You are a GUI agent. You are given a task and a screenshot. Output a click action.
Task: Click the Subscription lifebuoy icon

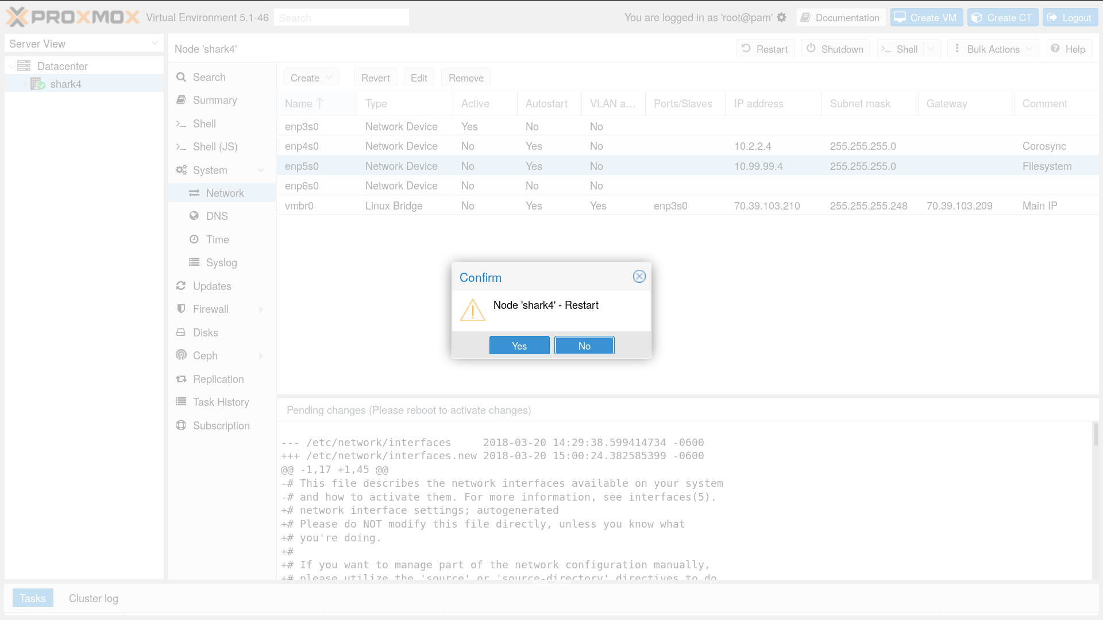click(181, 425)
